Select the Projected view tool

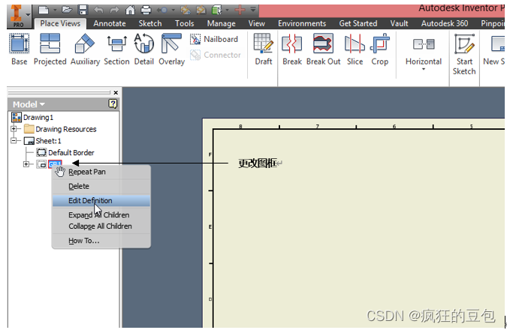(50, 49)
